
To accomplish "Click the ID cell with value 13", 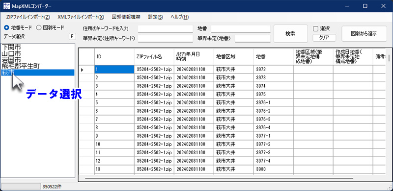I will (x=114, y=169).
